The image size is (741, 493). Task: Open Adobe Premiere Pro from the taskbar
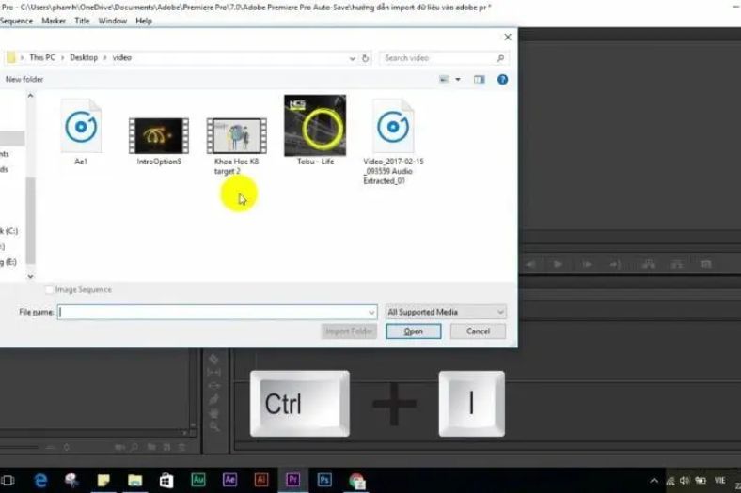(292, 480)
